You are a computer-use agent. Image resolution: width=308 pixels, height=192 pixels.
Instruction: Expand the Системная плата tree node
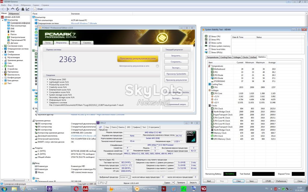(3, 46)
